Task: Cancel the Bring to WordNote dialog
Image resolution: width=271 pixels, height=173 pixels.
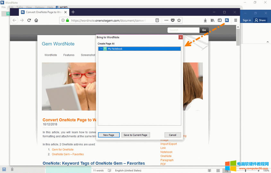Action: coord(172,135)
